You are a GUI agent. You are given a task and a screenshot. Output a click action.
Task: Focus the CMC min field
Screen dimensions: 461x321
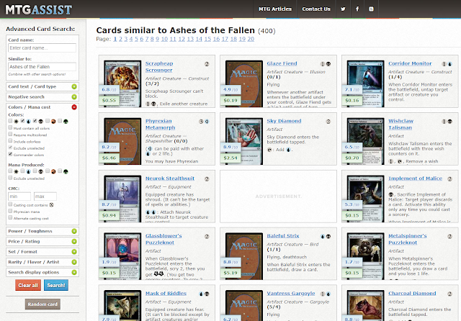click(19, 196)
